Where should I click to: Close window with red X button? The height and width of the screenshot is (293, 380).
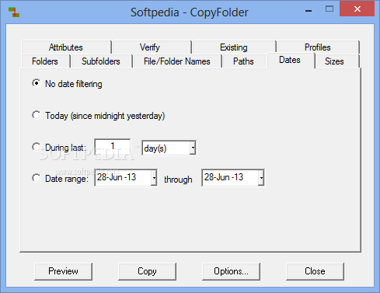click(357, 9)
